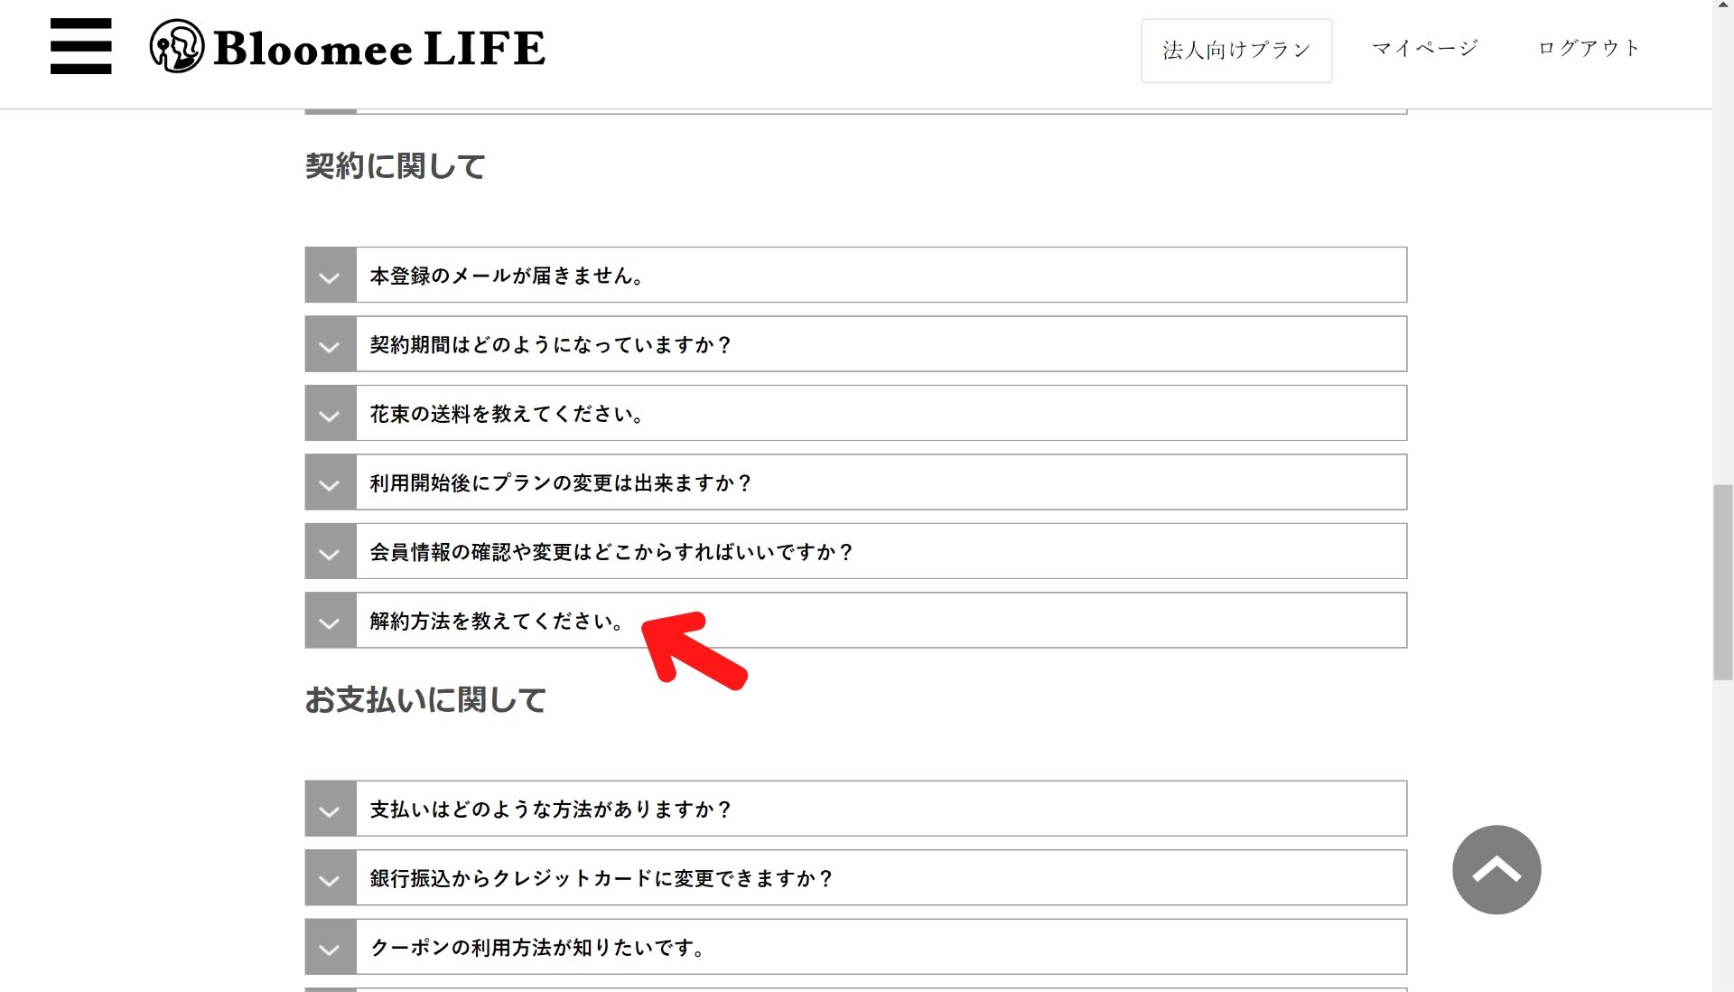Select question text 銀行振込からクレジットカードに変更できますか？
This screenshot has width=1734, height=992.
pos(601,878)
